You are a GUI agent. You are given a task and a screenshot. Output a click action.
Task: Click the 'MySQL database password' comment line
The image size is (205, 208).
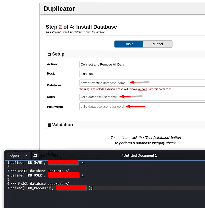point(40,184)
